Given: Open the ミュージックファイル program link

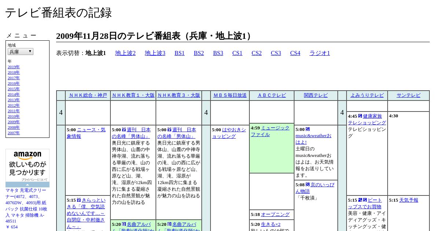Looking at the screenshot, I should (270, 131).
